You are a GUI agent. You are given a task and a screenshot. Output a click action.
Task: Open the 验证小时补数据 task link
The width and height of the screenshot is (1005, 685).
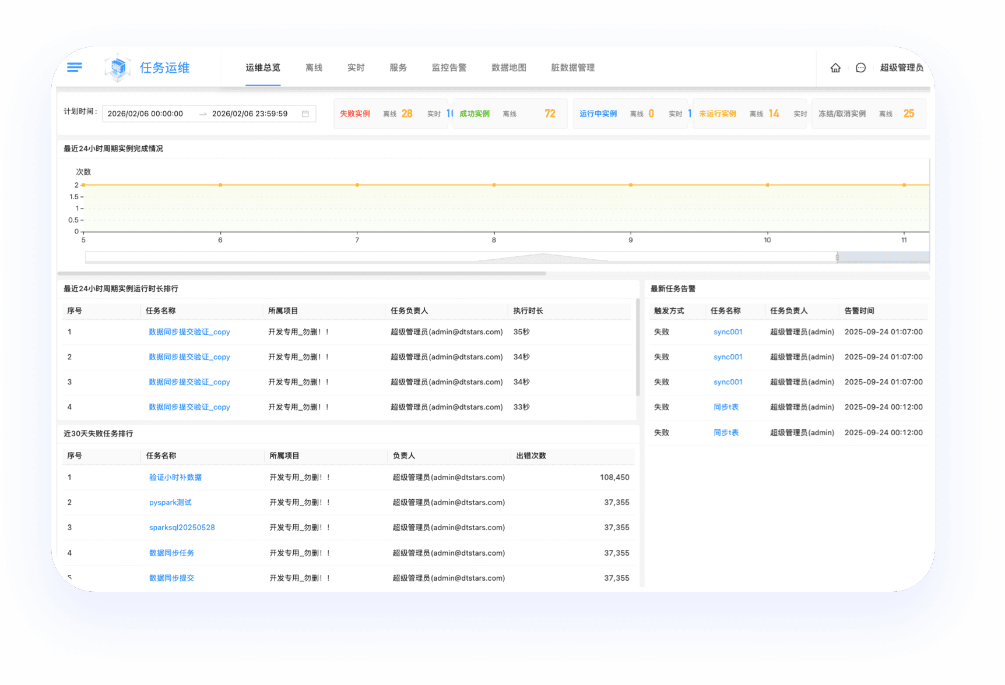pyautogui.click(x=175, y=477)
